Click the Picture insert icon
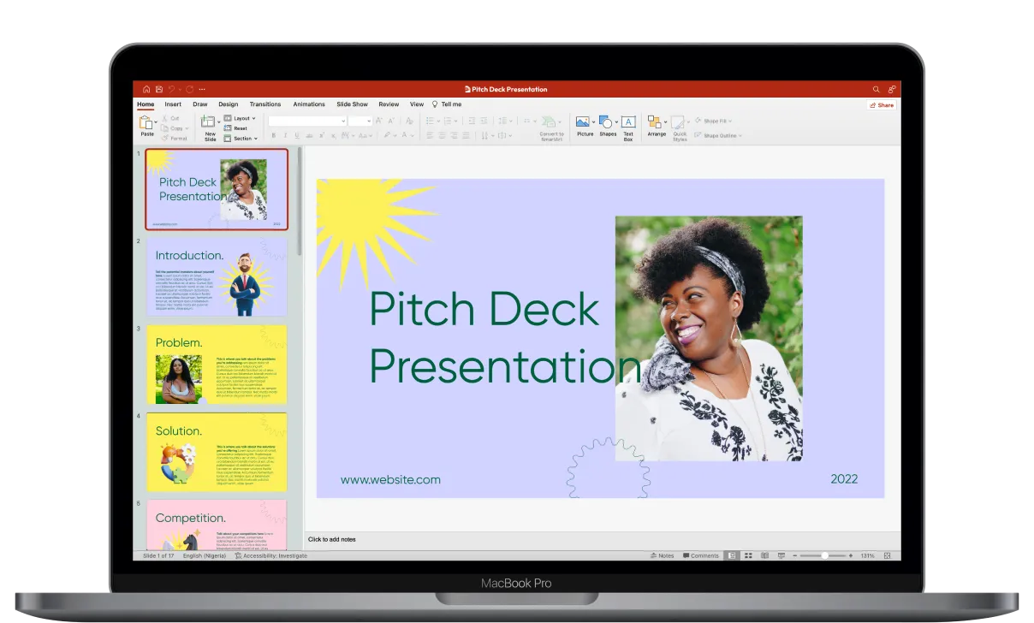 [x=585, y=123]
